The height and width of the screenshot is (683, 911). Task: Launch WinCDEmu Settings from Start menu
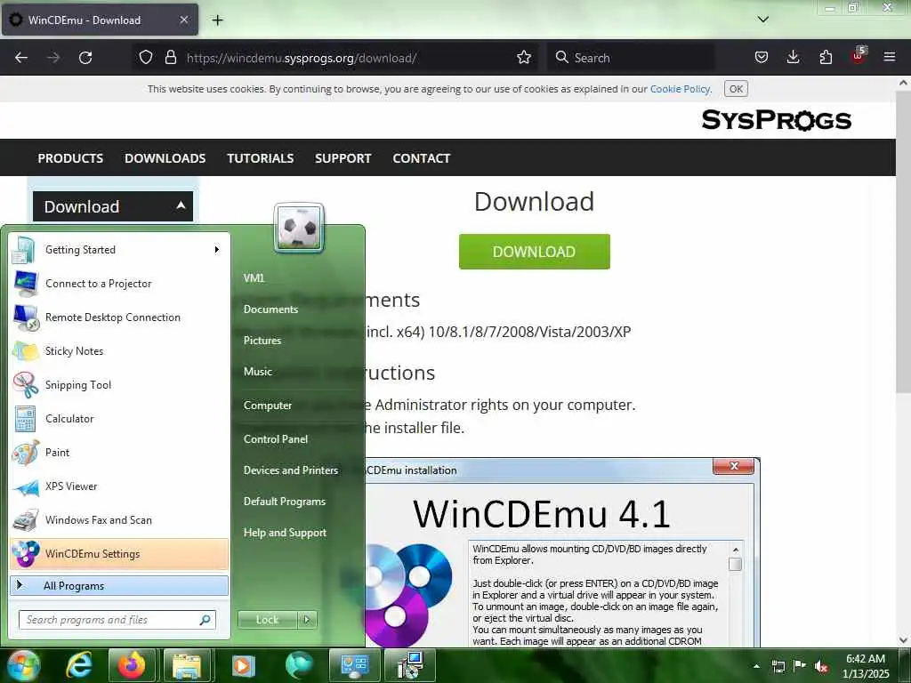pyautogui.click(x=119, y=554)
